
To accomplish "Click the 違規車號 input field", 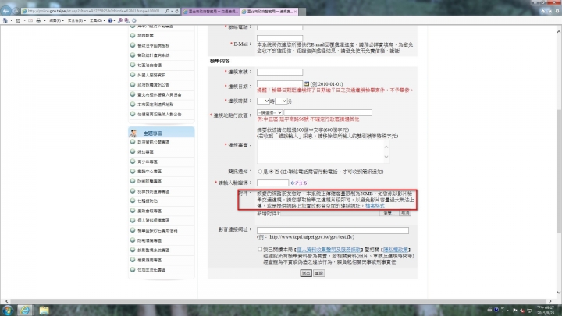I will (279, 72).
